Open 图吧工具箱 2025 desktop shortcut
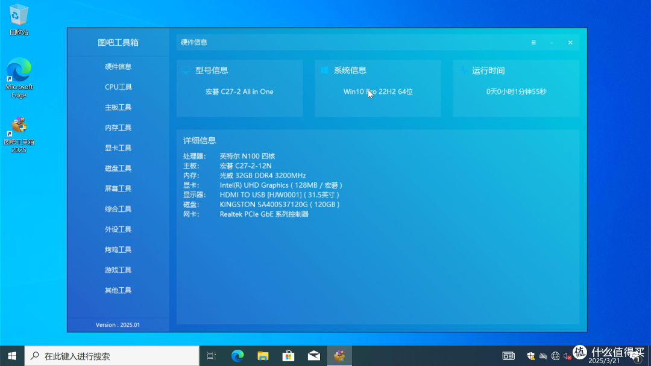This screenshot has width=651, height=366. point(19,135)
